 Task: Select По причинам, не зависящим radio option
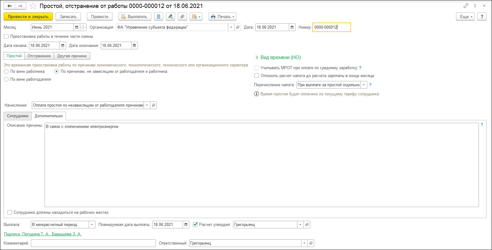point(56,72)
